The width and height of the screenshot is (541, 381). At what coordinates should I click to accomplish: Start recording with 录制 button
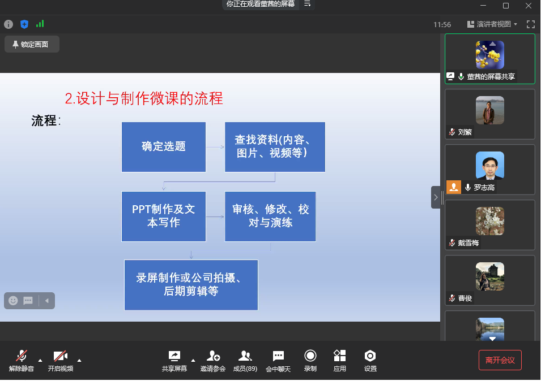[x=310, y=360]
